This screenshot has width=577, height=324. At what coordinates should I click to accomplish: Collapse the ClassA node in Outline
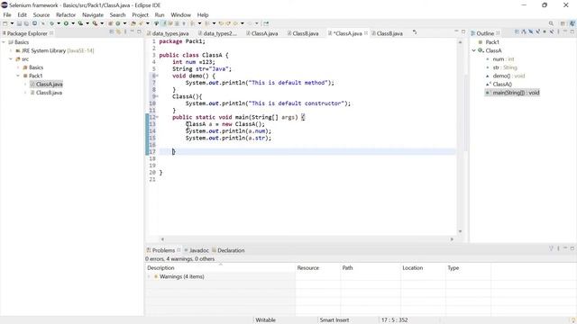pos(474,50)
